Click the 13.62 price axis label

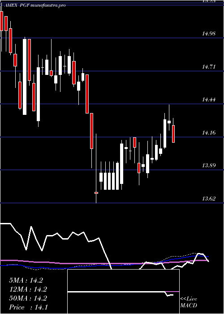point(209,199)
